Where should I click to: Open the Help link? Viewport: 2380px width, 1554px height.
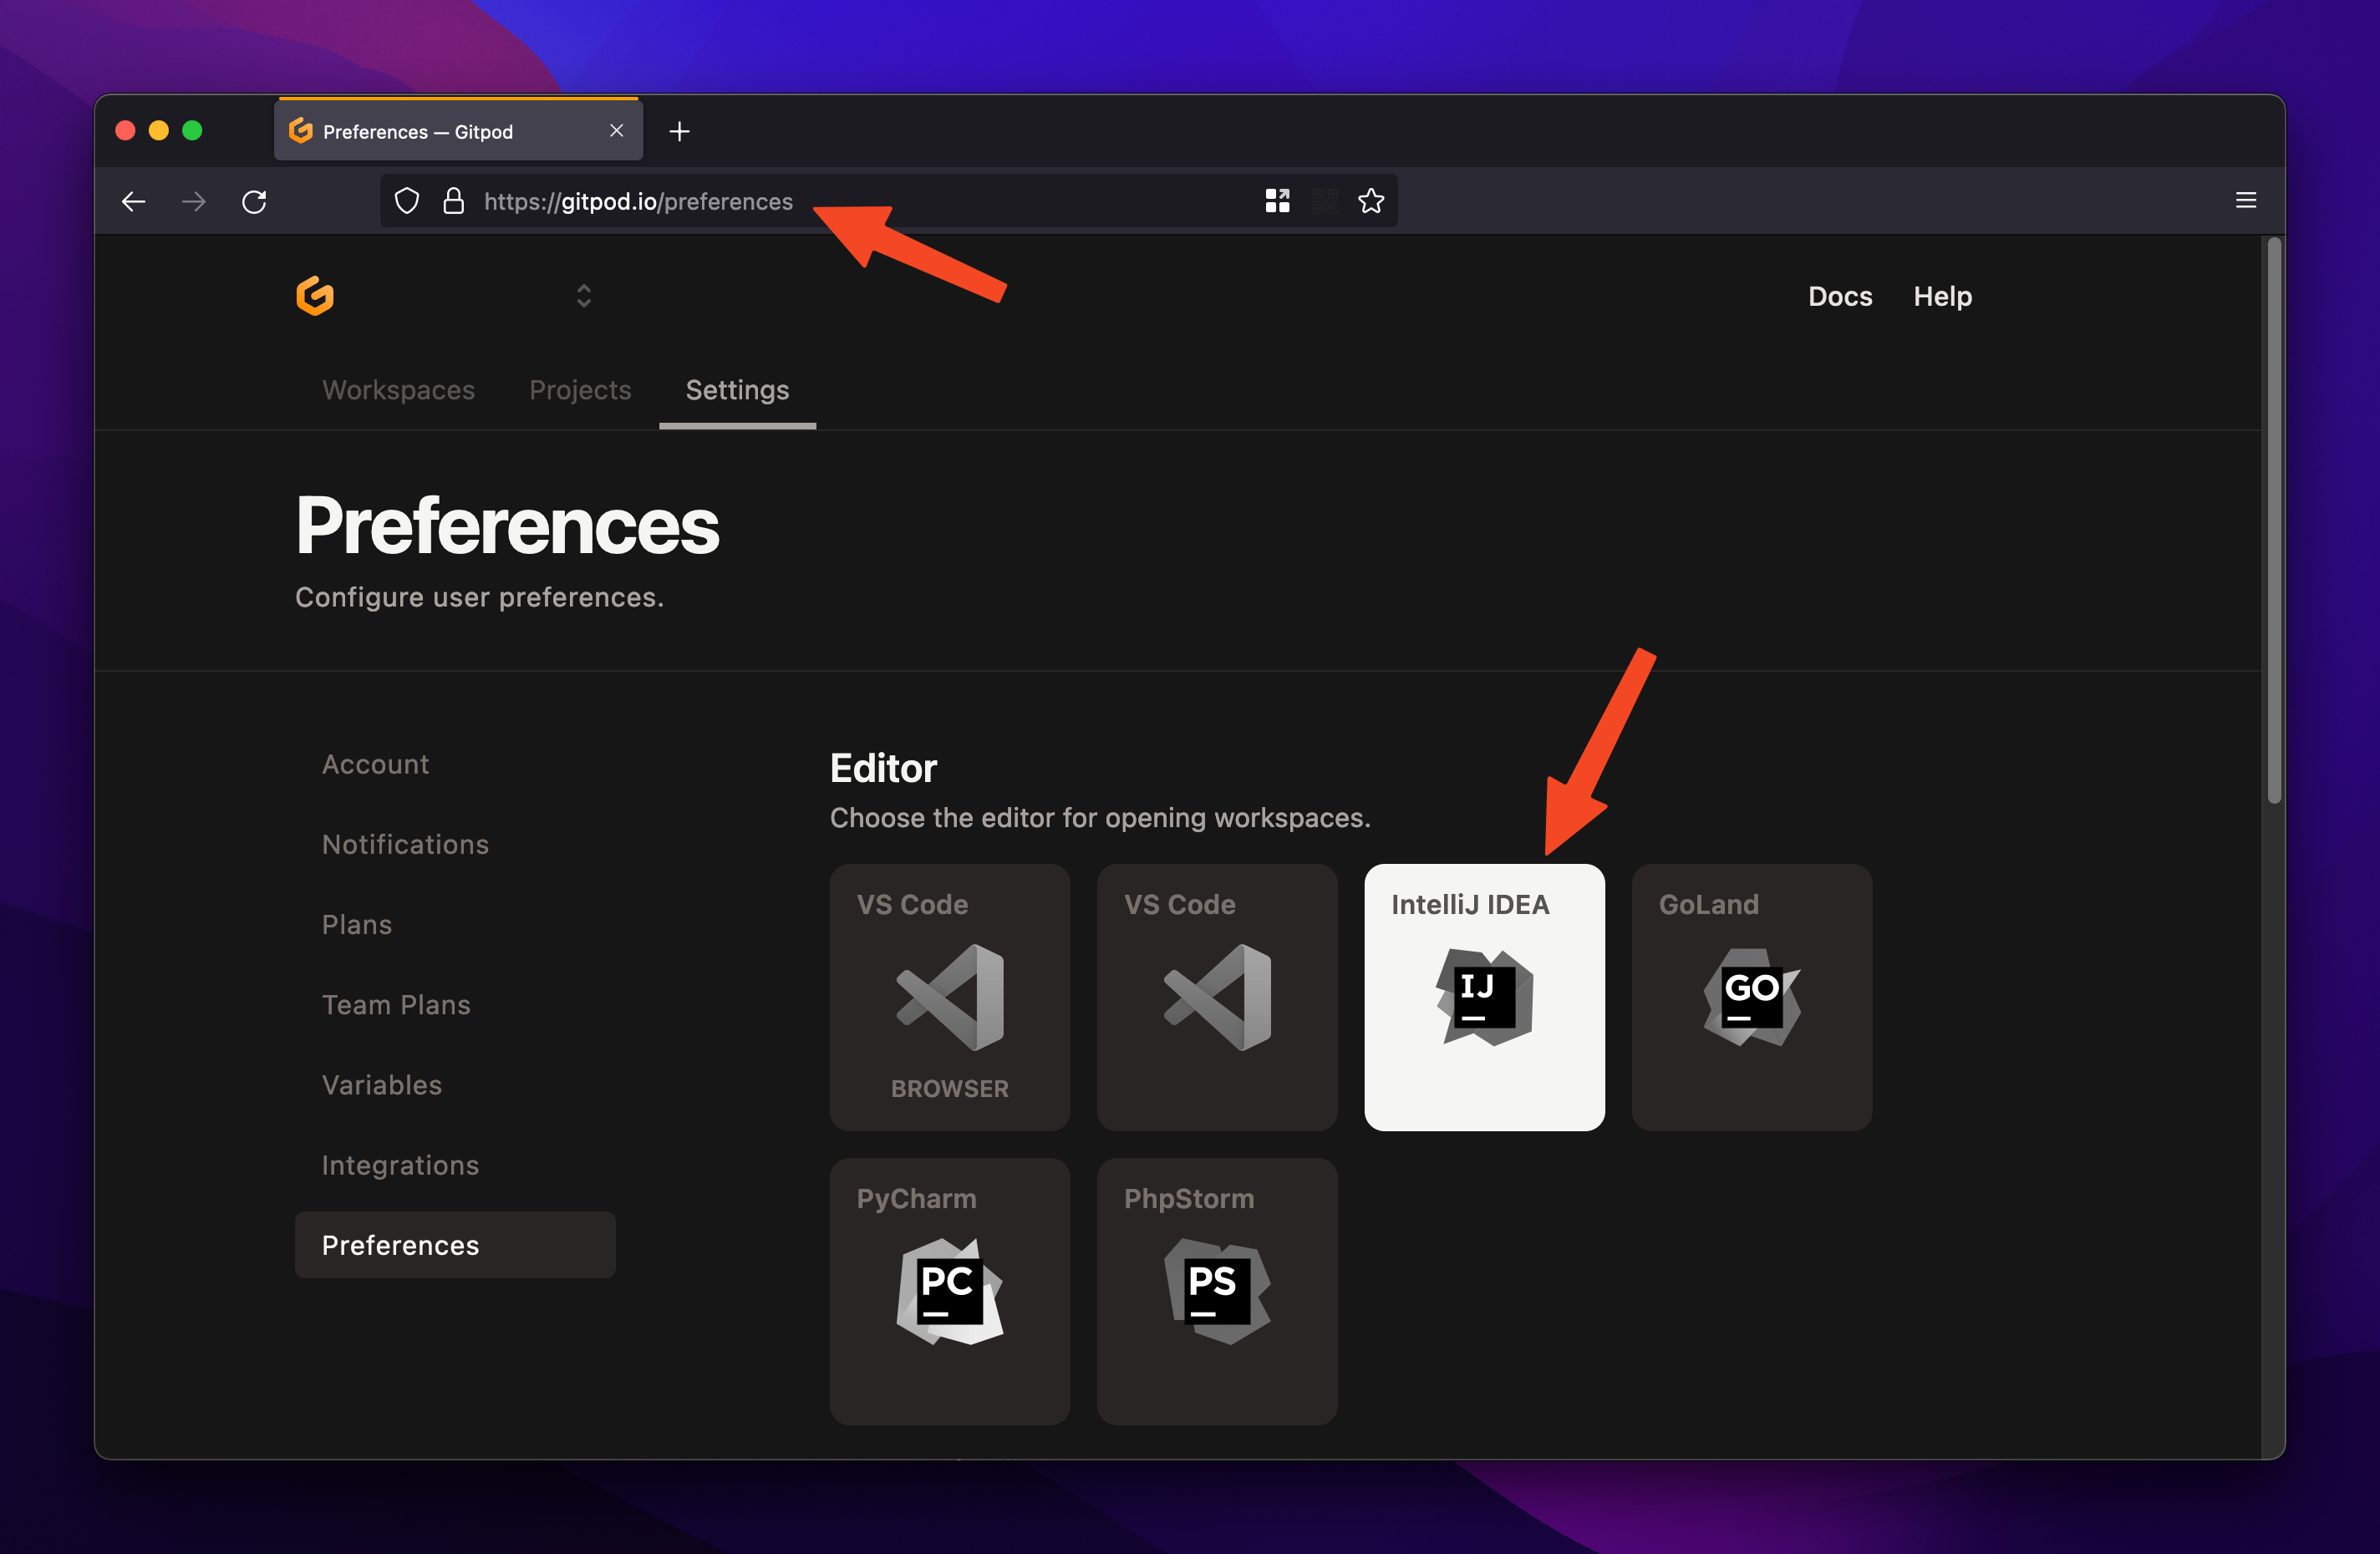point(1942,296)
